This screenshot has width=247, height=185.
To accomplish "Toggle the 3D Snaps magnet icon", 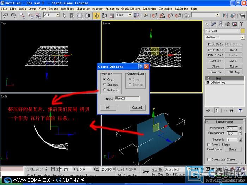I will pyautogui.click(x=155, y=16).
